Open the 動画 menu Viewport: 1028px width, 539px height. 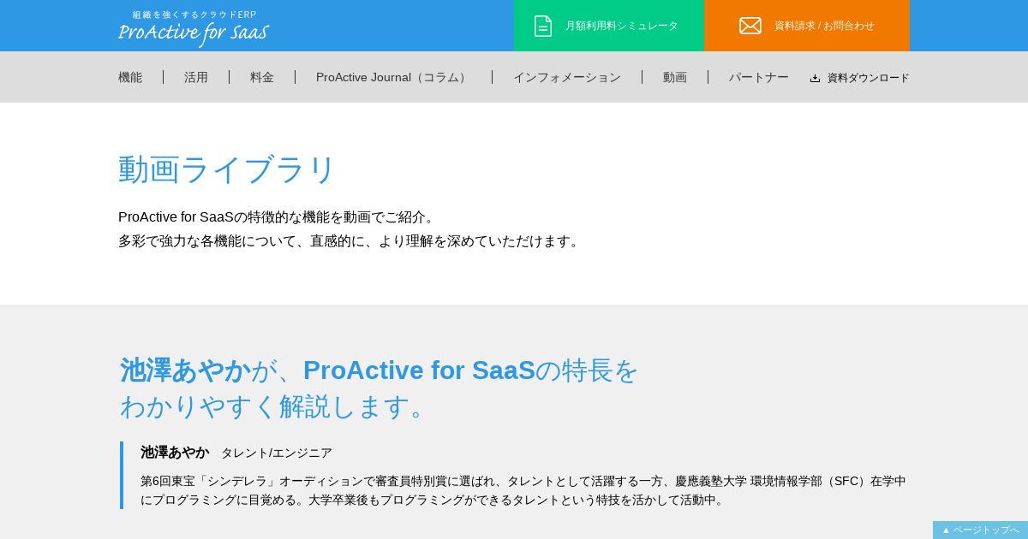click(x=675, y=77)
